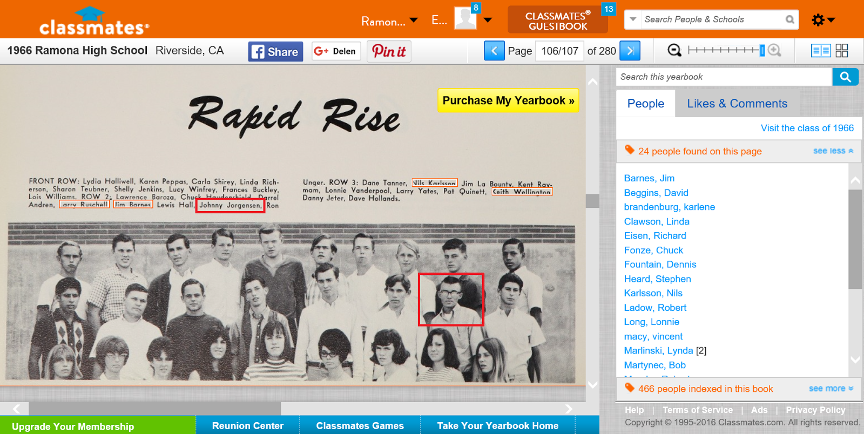This screenshot has width=864, height=434.
Task: Click the page number field 106/107
Action: coord(559,51)
